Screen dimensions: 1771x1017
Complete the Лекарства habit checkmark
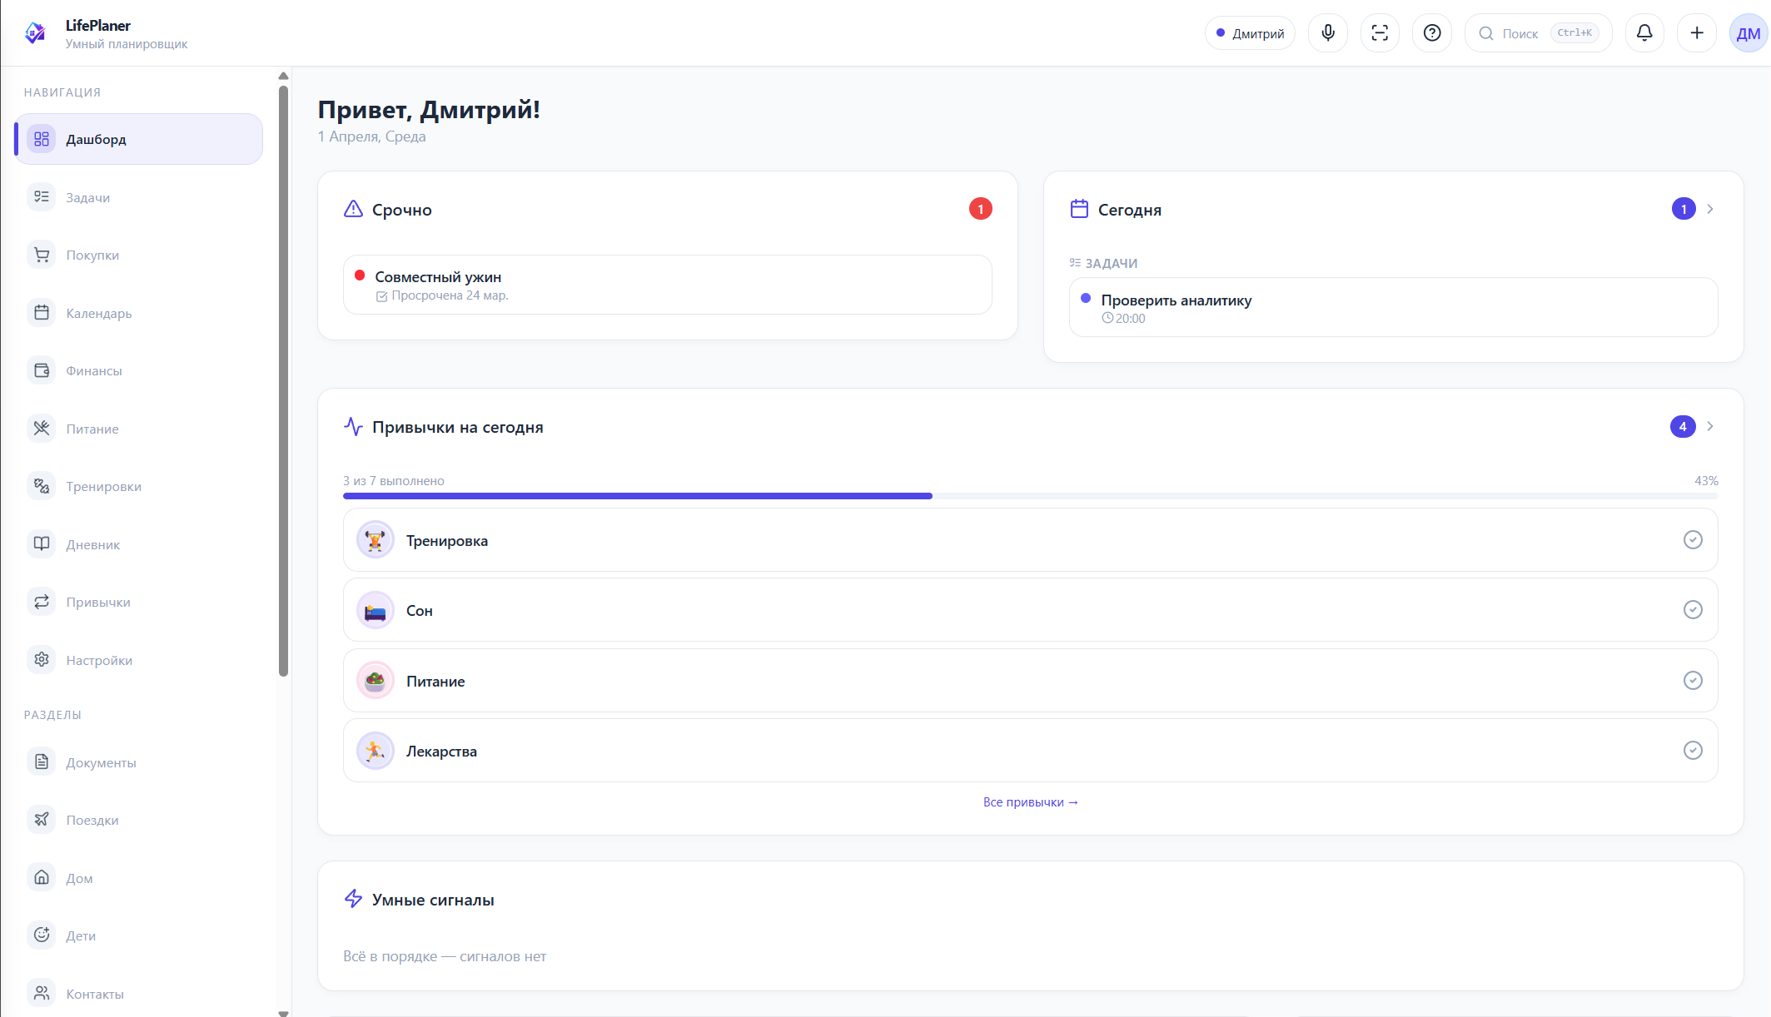(1692, 751)
